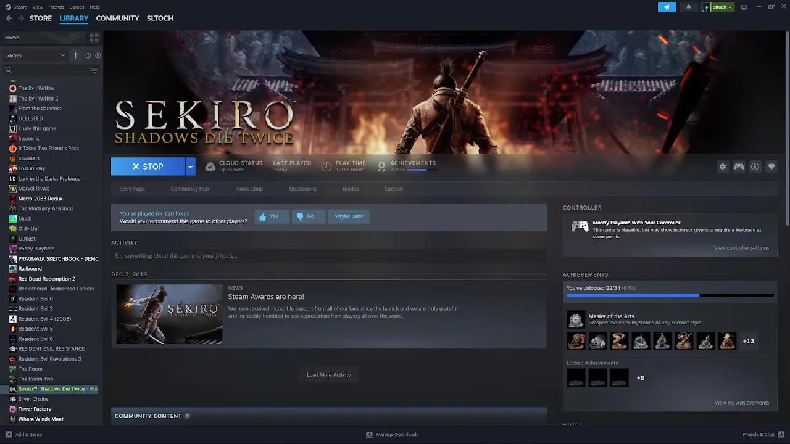Click View My Achievements link
790x444 pixels.
pyautogui.click(x=741, y=403)
